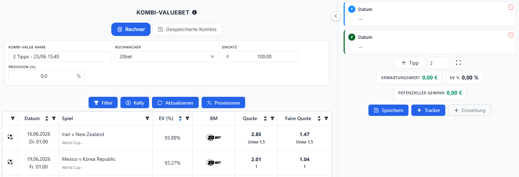Click the 93,88% EV value

click(173, 138)
